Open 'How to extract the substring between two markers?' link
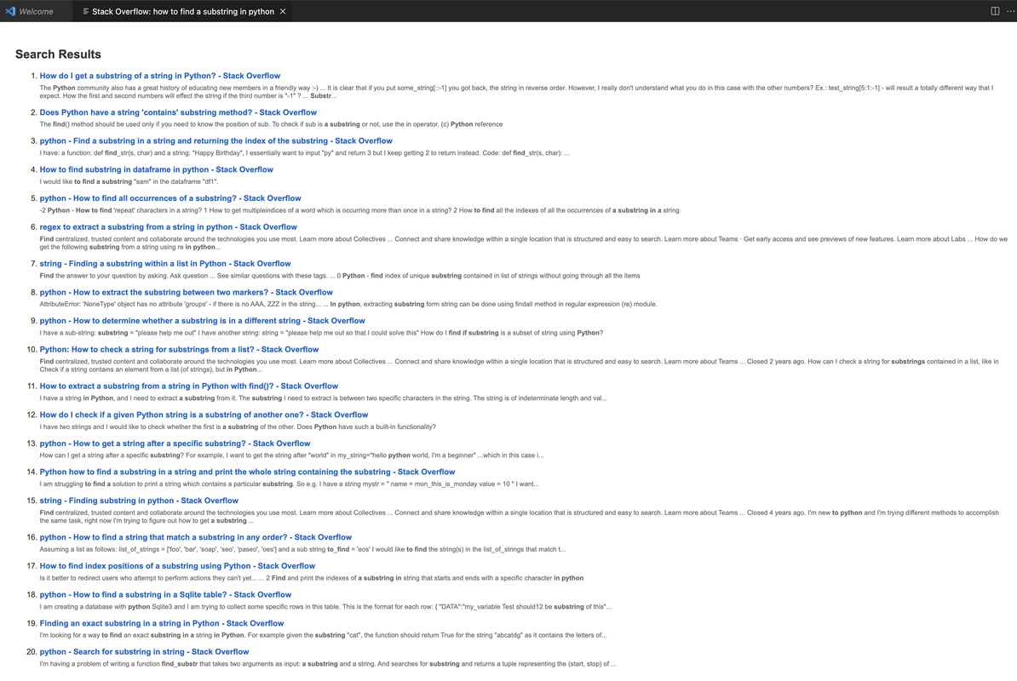Image resolution: width=1017 pixels, height=681 pixels. [x=187, y=292]
